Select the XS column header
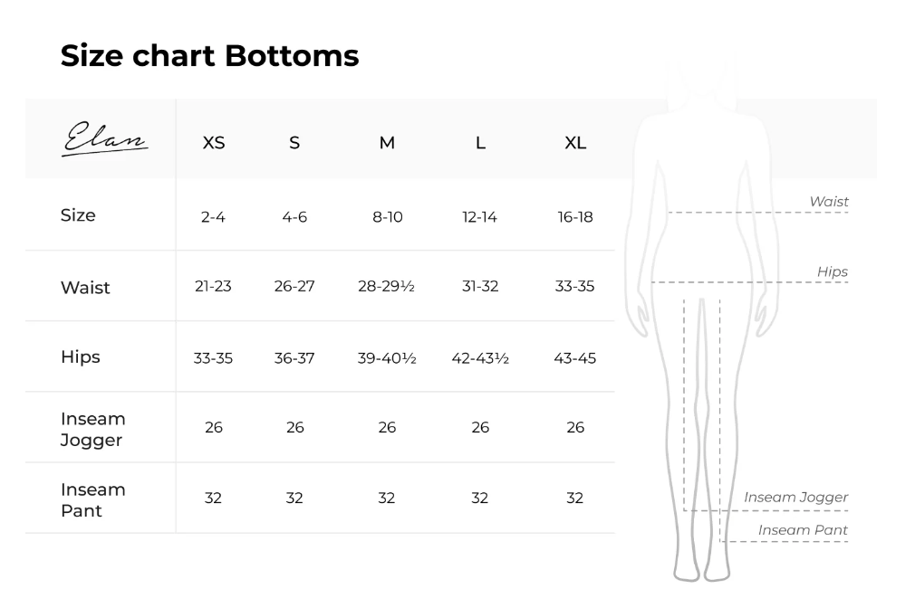915x608 pixels. click(x=214, y=143)
